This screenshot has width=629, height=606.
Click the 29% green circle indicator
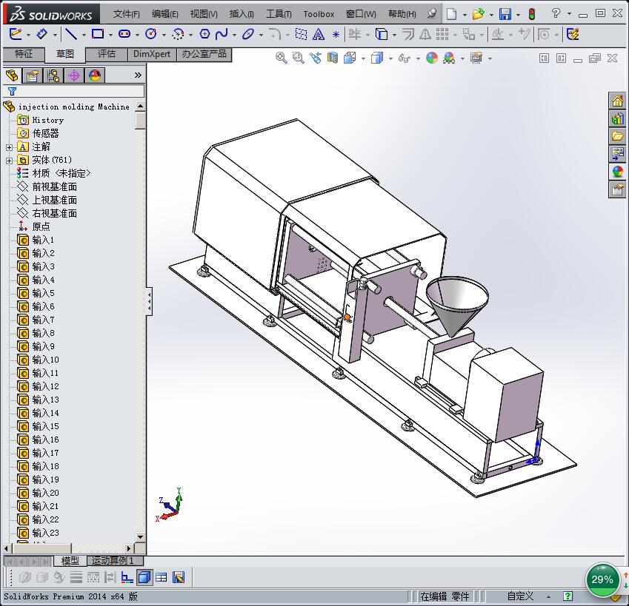[602, 579]
